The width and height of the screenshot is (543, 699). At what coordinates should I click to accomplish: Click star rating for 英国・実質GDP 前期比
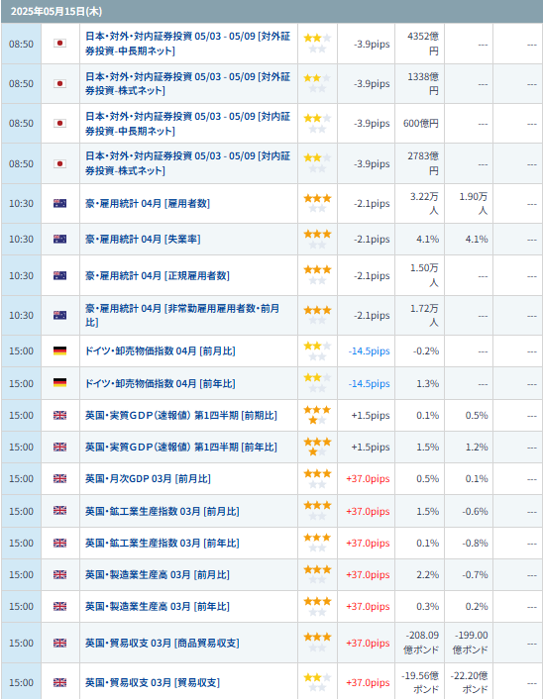[317, 415]
